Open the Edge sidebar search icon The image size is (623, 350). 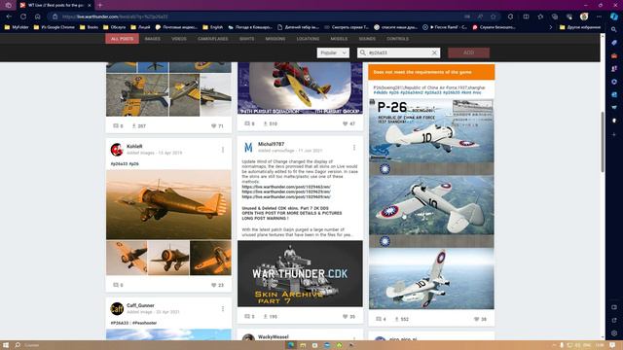tap(614, 30)
